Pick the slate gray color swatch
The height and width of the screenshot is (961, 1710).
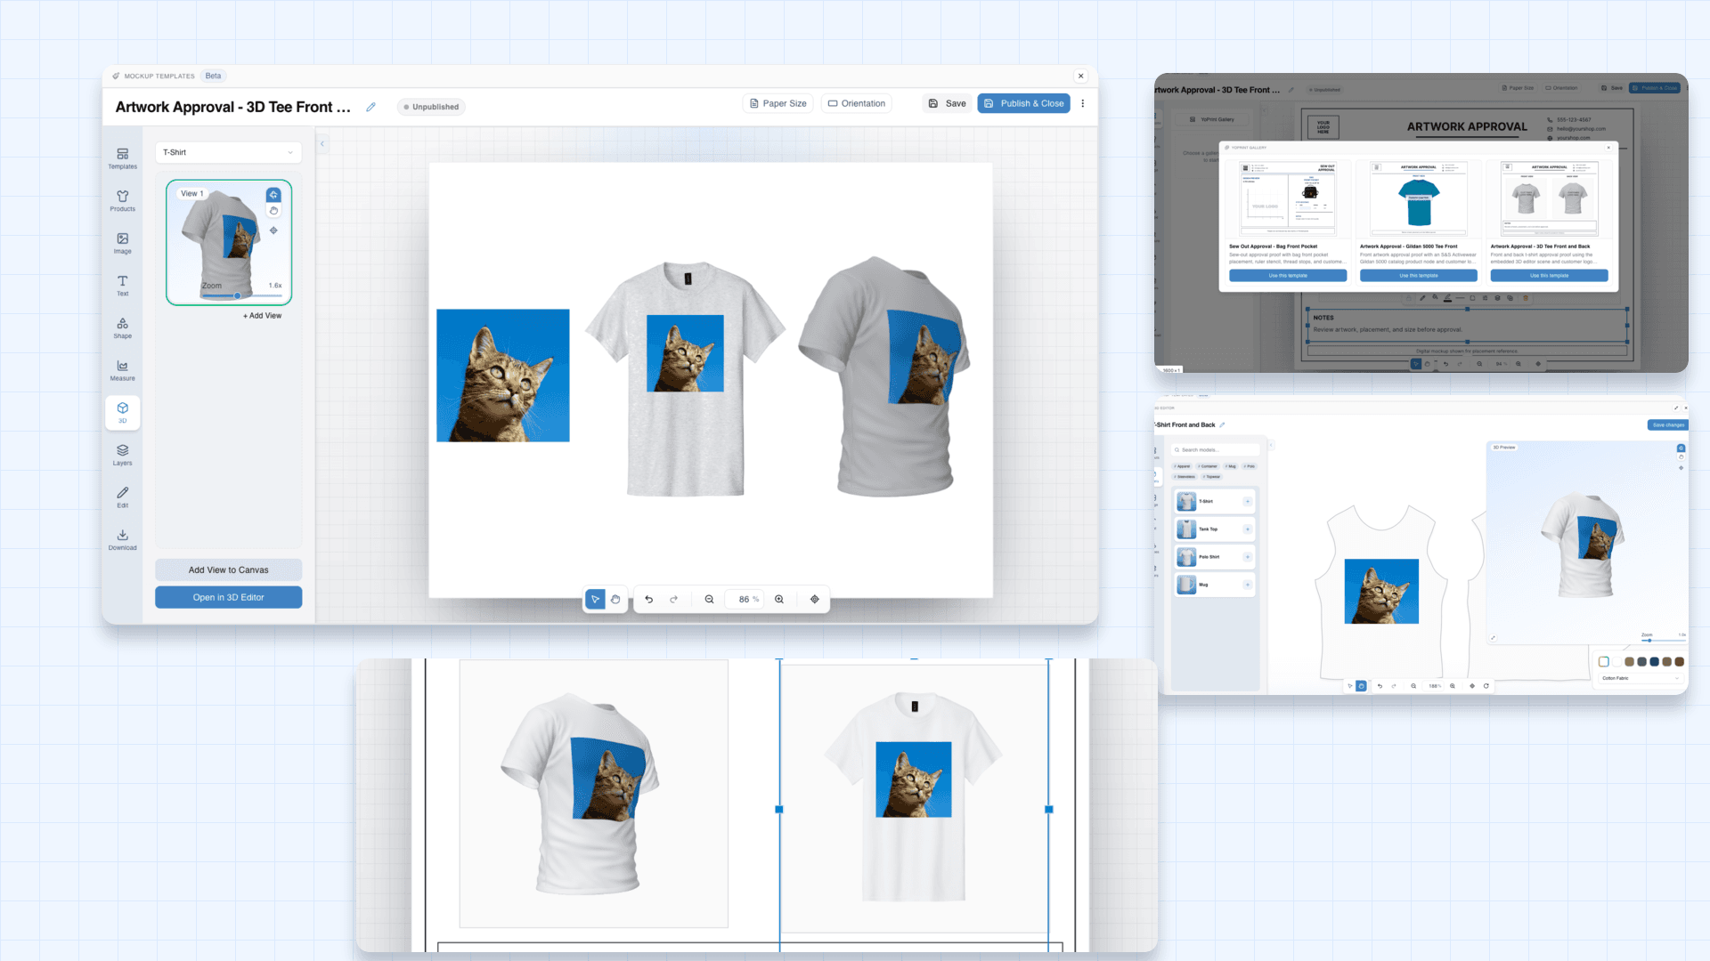coord(1641,662)
